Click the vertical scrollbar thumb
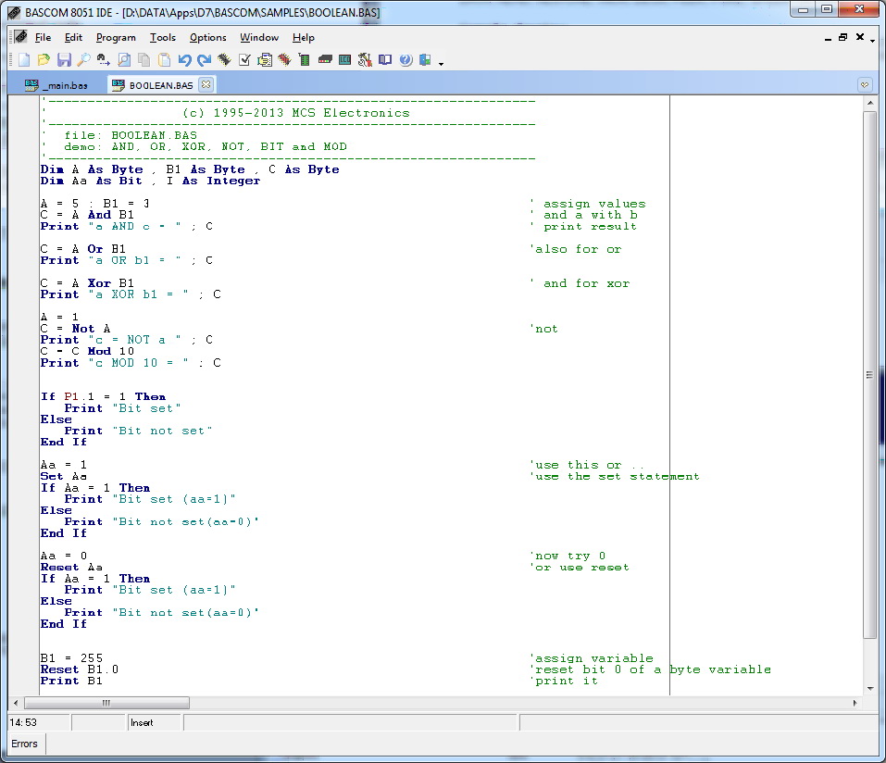 pyautogui.click(x=870, y=375)
